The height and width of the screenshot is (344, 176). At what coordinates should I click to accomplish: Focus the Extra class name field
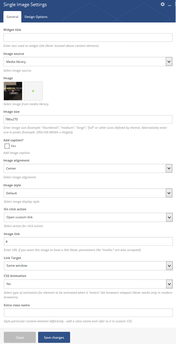(88, 313)
